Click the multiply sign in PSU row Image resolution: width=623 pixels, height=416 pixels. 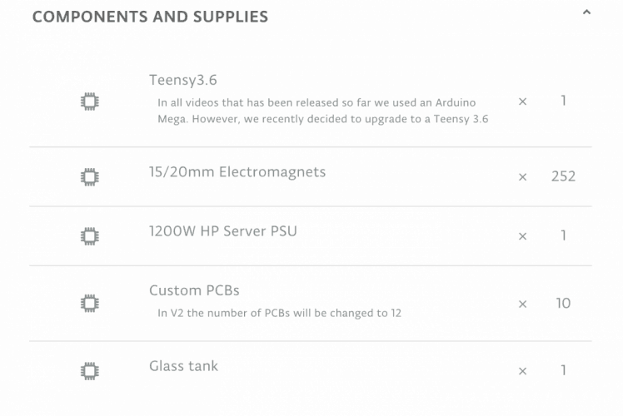coord(523,236)
